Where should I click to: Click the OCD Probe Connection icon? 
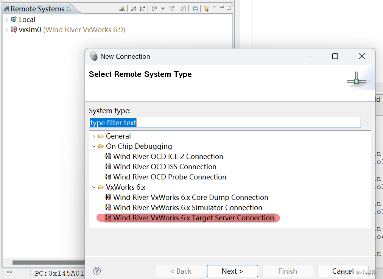tap(108, 177)
